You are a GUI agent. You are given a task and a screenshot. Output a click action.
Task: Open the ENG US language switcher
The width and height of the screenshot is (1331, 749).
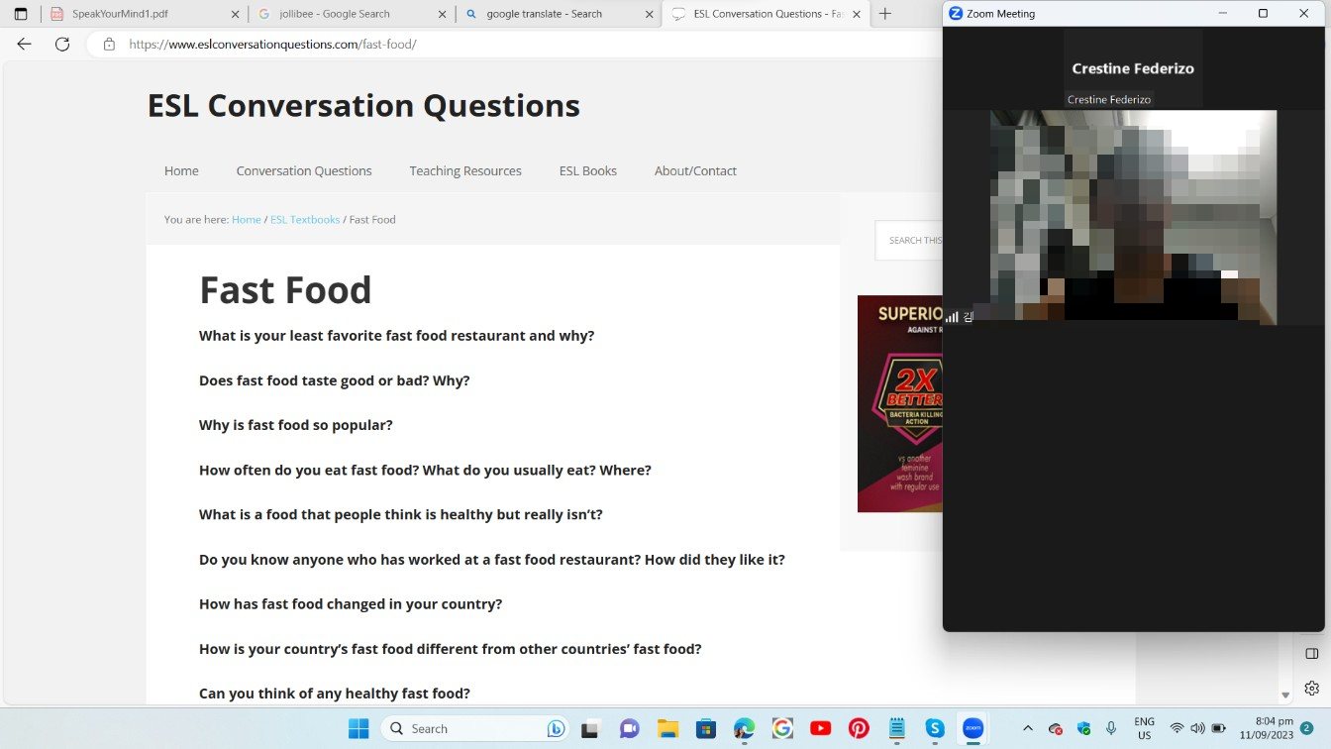(1145, 728)
